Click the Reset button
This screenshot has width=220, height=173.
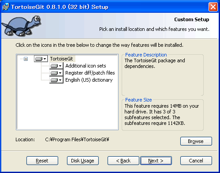click(x=42, y=161)
